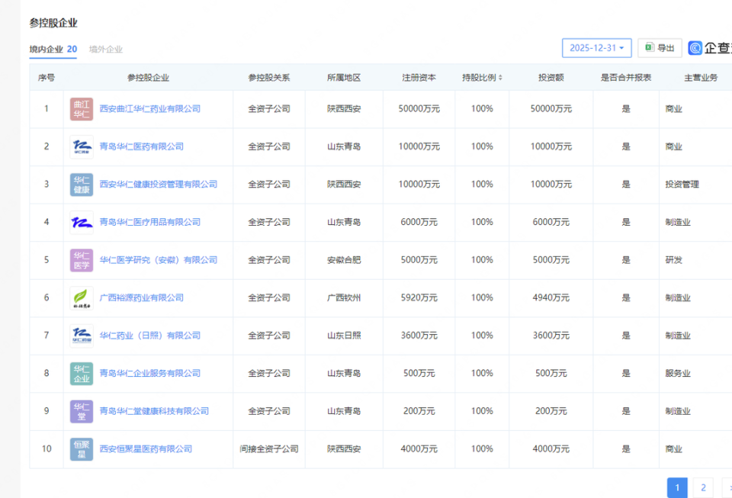Go to page 2 of results
The image size is (732, 498).
703,488
